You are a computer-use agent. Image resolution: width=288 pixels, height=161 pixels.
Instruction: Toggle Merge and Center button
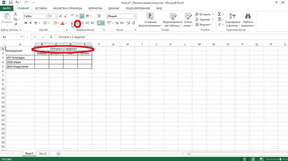(x=101, y=23)
